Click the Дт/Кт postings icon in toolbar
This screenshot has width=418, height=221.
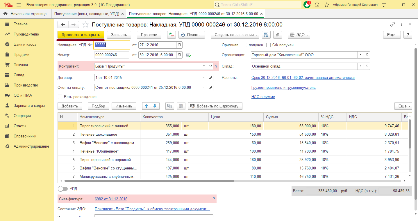coord(172,35)
